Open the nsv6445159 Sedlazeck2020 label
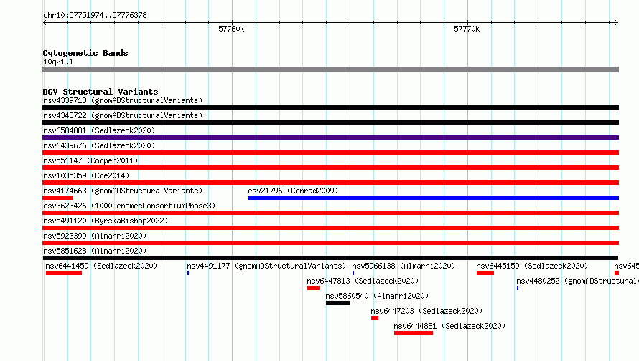Viewport: 639px width, 361px height. click(532, 266)
